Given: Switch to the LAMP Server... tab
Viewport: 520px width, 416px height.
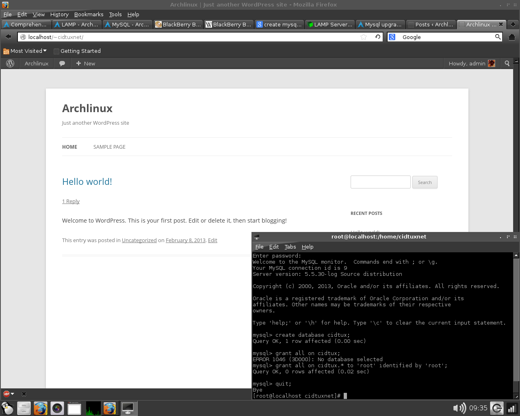Looking at the screenshot, I should [x=330, y=24].
